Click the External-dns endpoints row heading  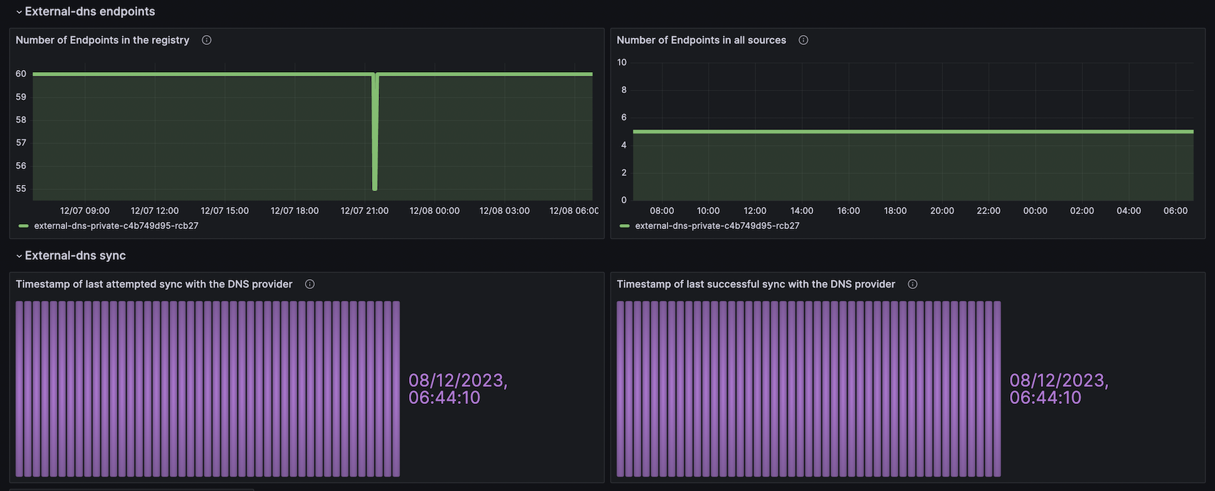point(90,11)
